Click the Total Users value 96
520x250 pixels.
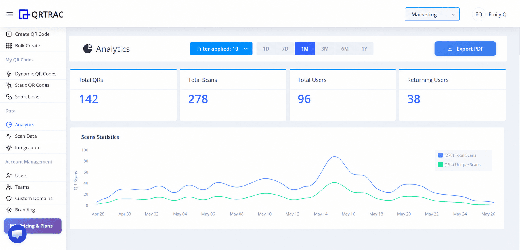point(304,99)
